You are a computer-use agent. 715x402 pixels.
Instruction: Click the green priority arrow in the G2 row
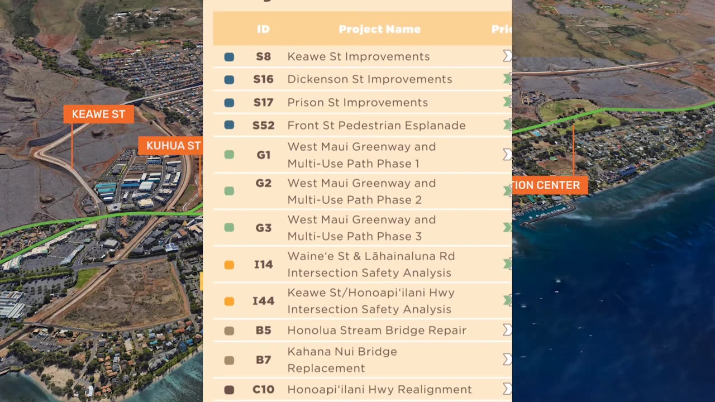(x=507, y=191)
